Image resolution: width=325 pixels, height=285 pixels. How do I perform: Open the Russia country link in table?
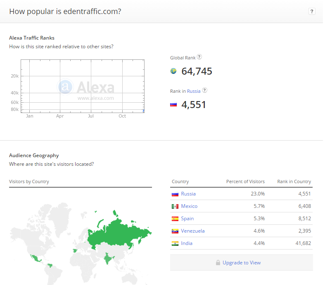(x=188, y=194)
